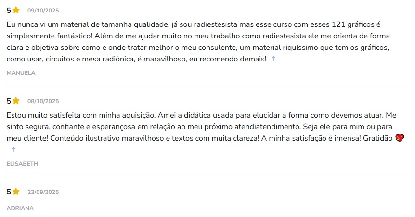This screenshot has width=415, height=217.
Task: Click the rating number 5 on Manuela's review
Action: pos(9,10)
